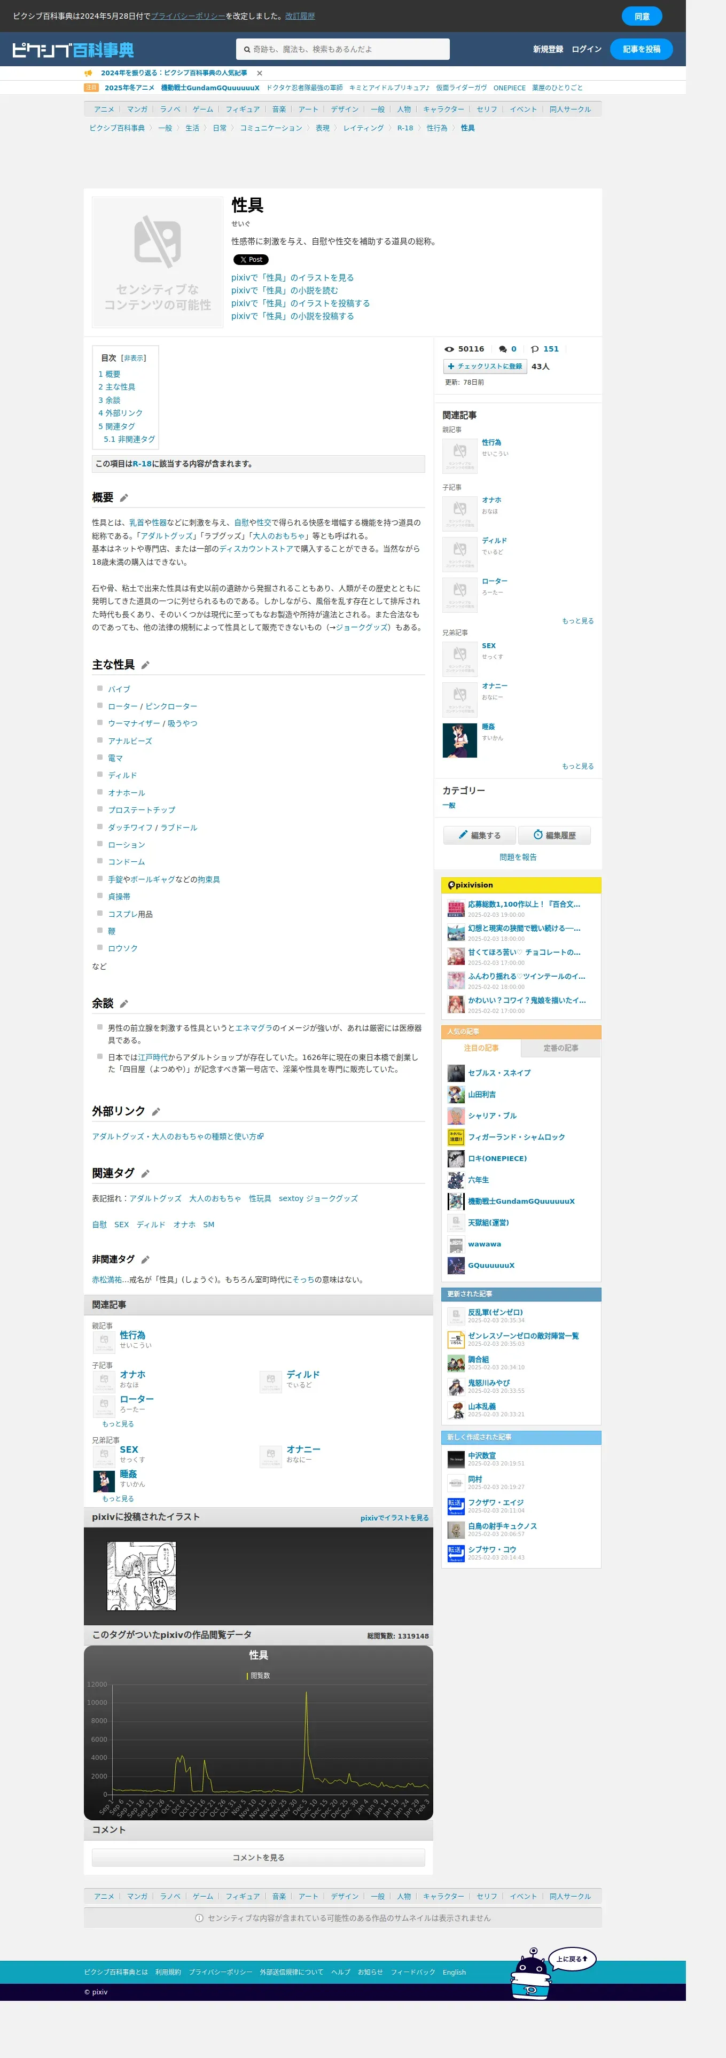Click the pencil edit icon next to 関連タグ heading
Viewport: 726px width, 2058px height.
145,1174
